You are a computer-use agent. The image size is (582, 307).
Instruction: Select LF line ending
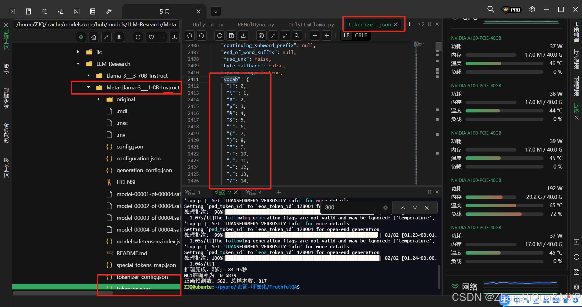(346, 35)
